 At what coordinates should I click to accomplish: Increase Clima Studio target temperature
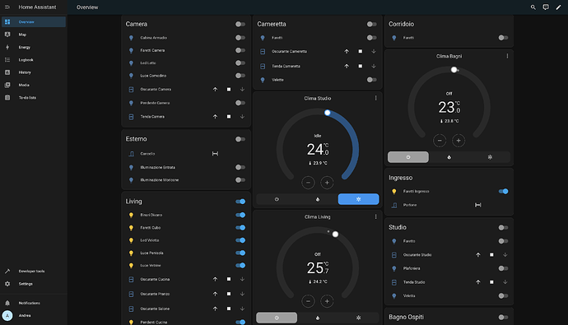[x=327, y=183]
